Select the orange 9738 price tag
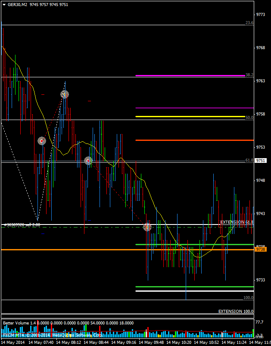271x346 pixels. tap(261, 249)
